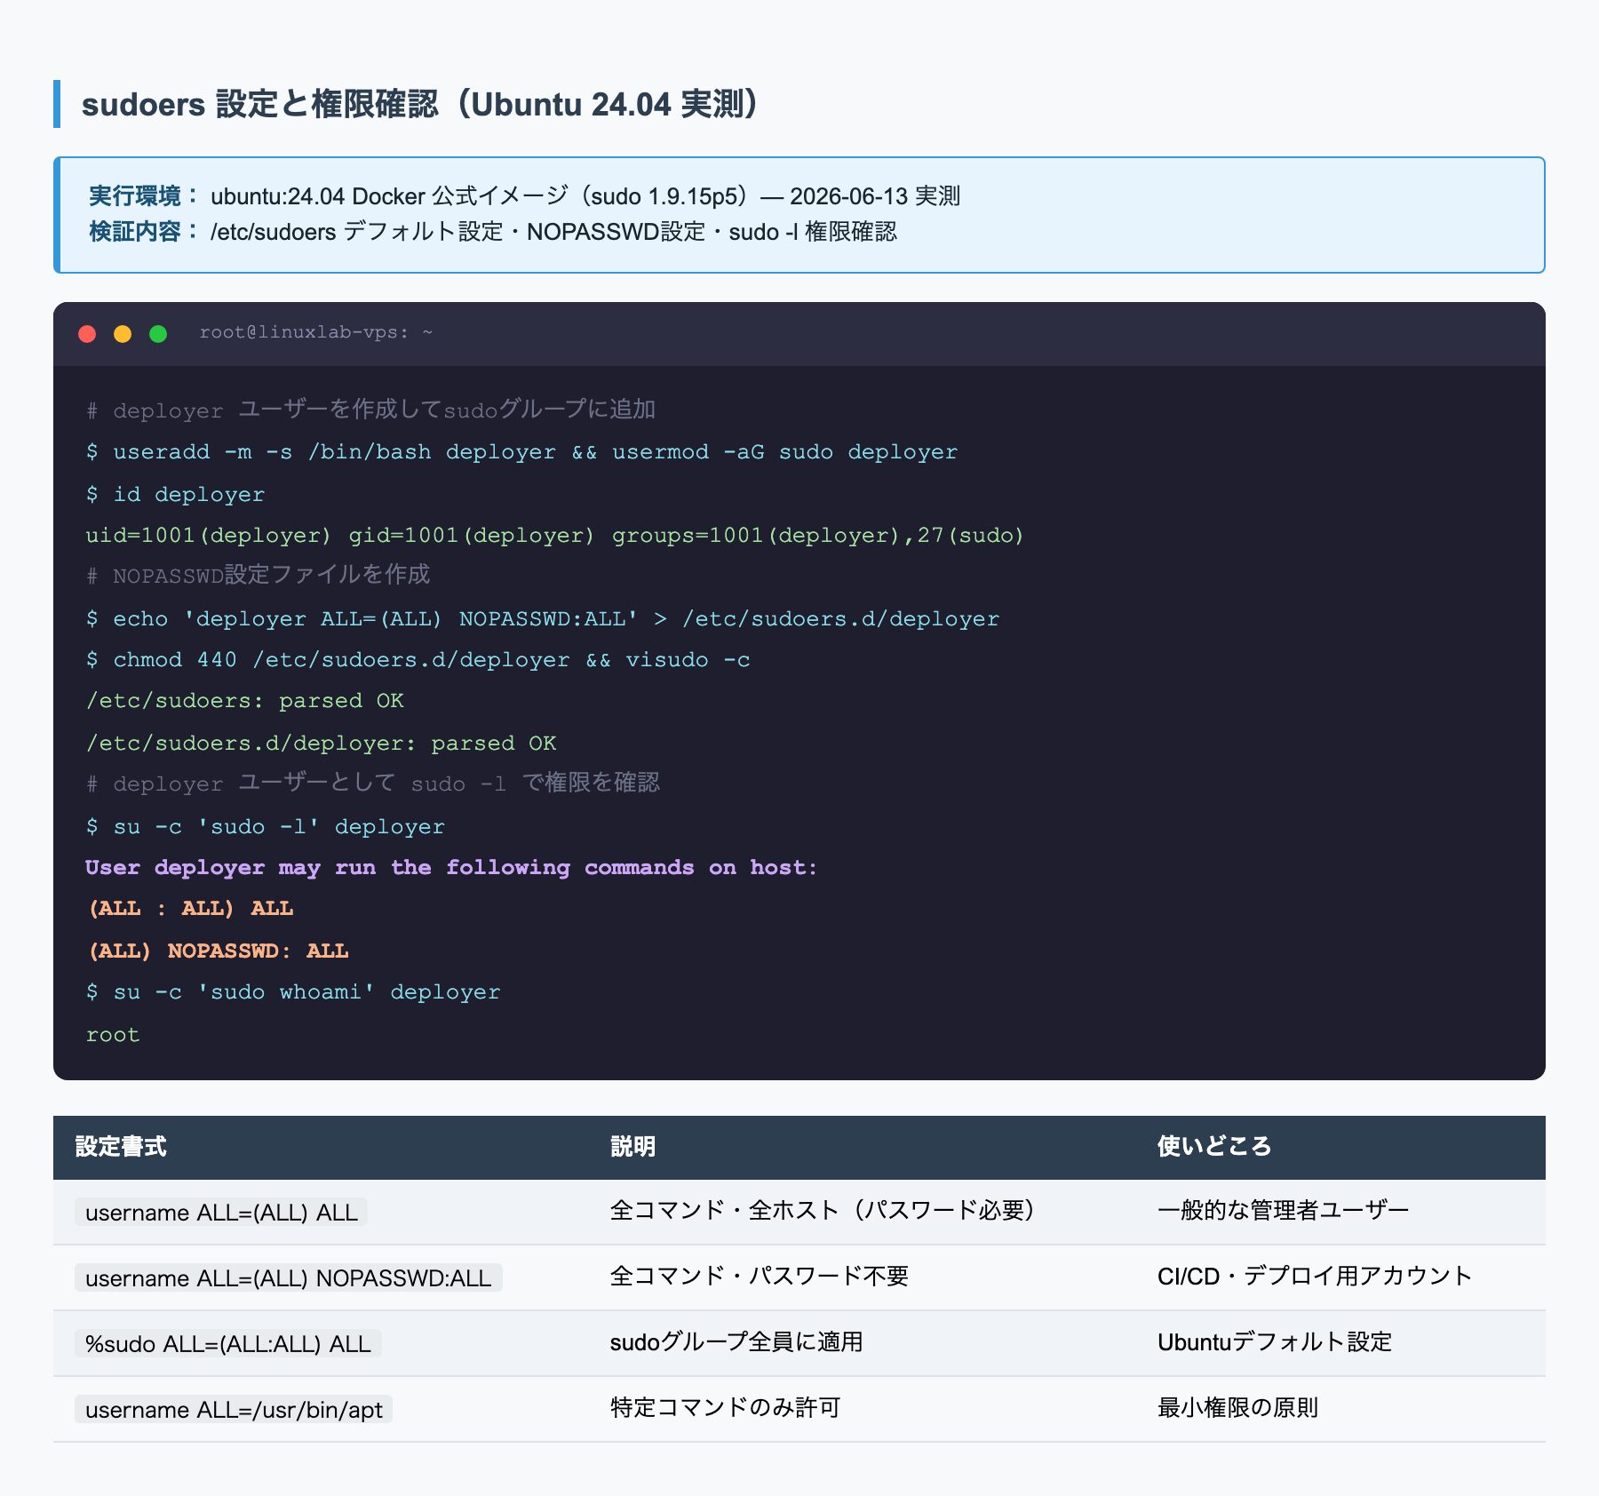1599x1496 pixels.
Task: Click the echo 'deployer ALL=(ALL) NOPASSWD:ALL' command
Action: pyautogui.click(x=542, y=619)
